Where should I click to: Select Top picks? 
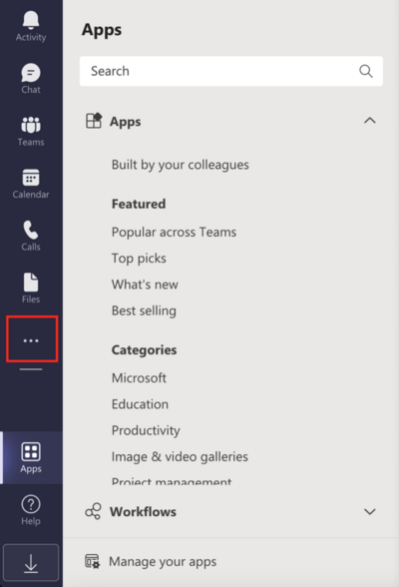point(139,259)
